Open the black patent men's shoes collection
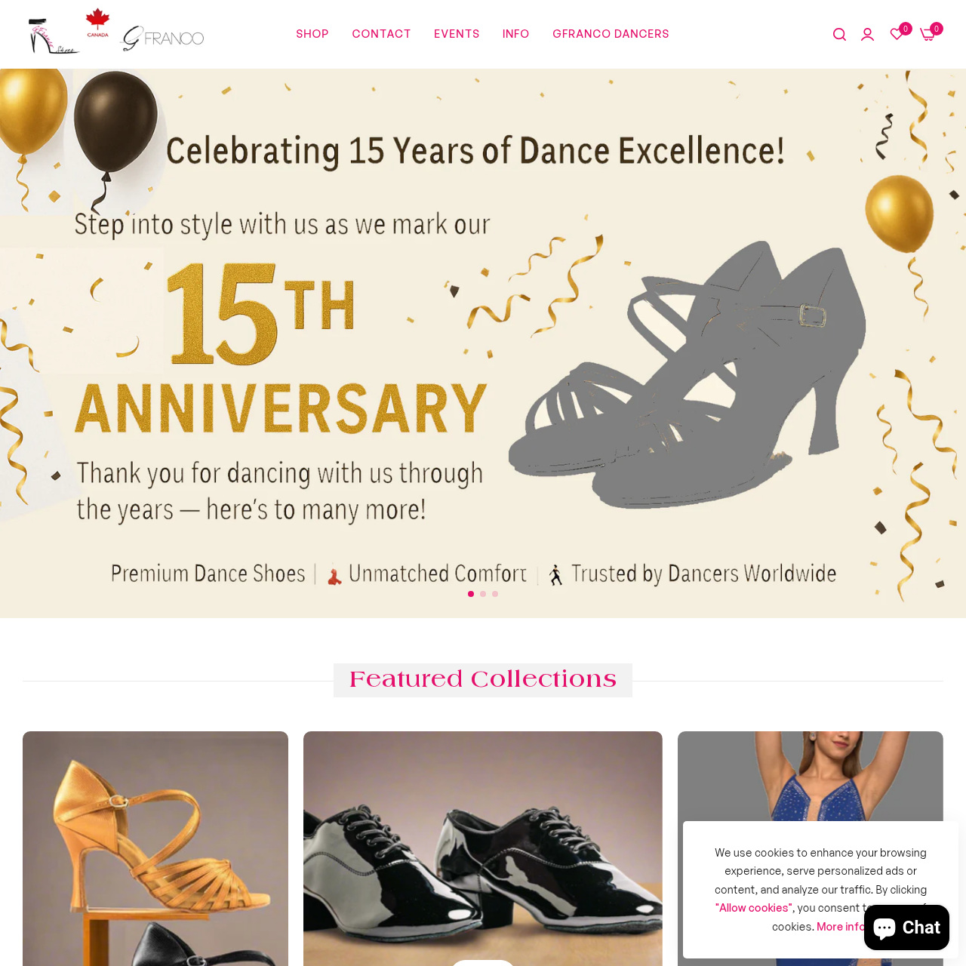 pos(483,848)
